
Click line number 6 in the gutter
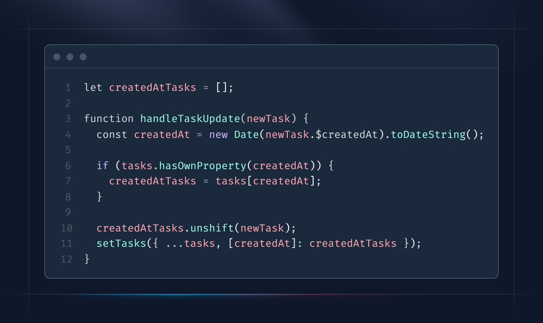68,166
